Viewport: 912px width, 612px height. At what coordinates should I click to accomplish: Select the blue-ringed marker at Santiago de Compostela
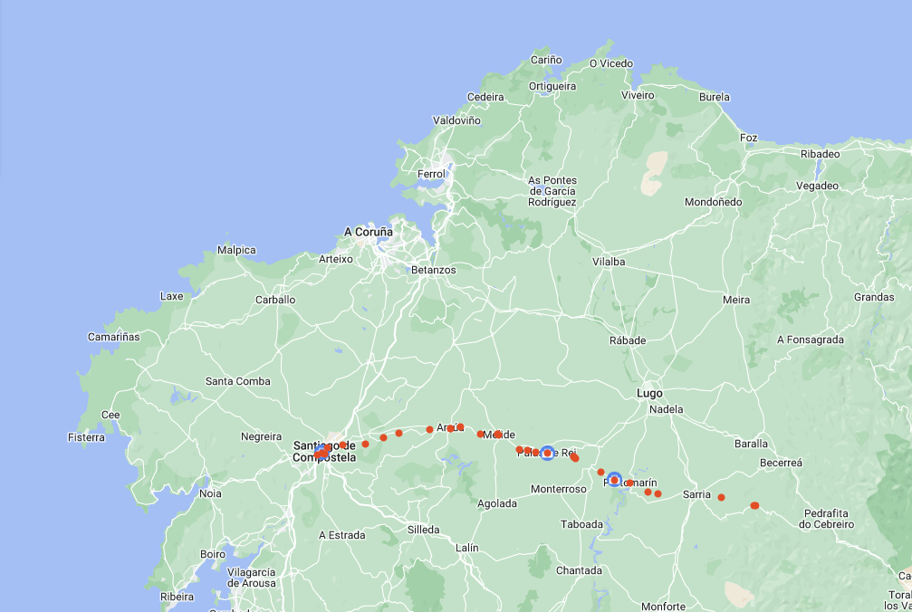click(x=322, y=454)
